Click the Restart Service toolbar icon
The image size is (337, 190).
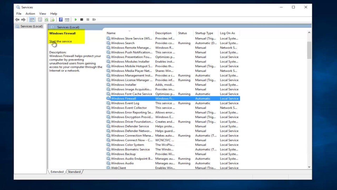click(x=94, y=20)
